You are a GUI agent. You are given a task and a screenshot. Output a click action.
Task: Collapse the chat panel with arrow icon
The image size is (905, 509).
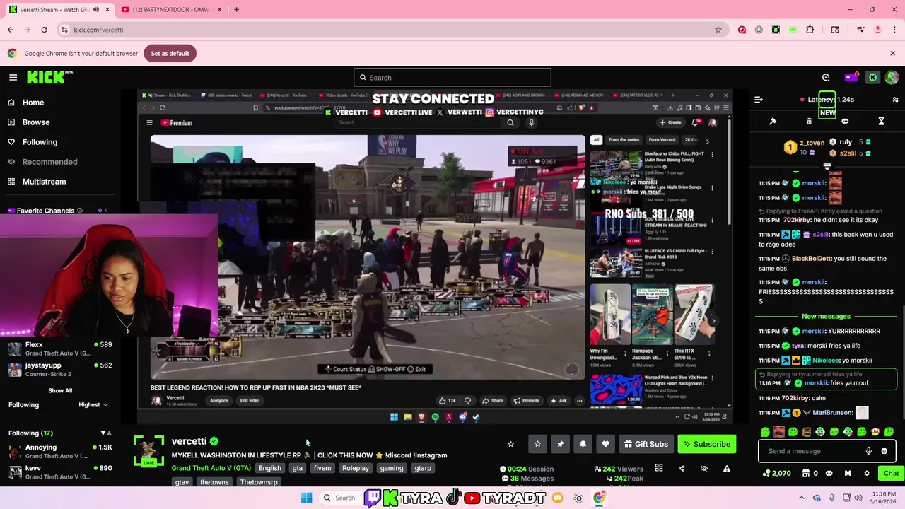click(x=759, y=100)
